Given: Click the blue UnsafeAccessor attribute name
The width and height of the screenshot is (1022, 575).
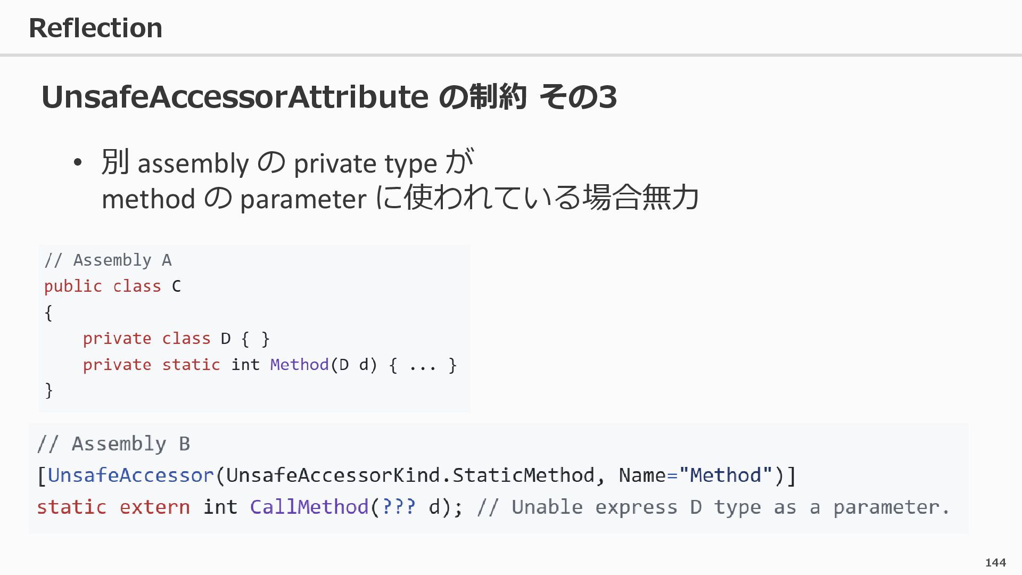Looking at the screenshot, I should pos(130,475).
